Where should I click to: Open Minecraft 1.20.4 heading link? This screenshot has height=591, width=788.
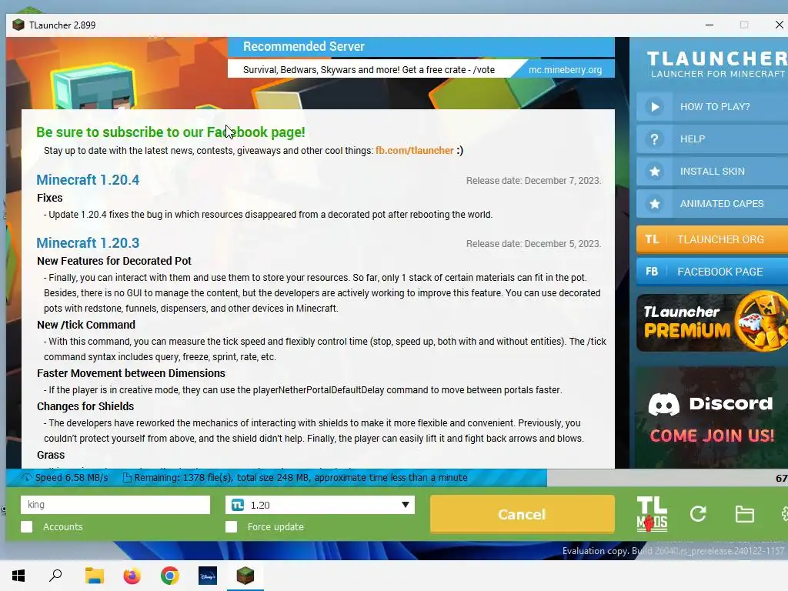[x=88, y=180]
